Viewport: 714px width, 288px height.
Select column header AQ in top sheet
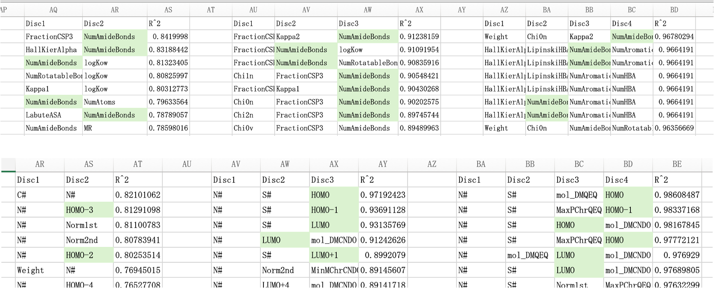53,10
